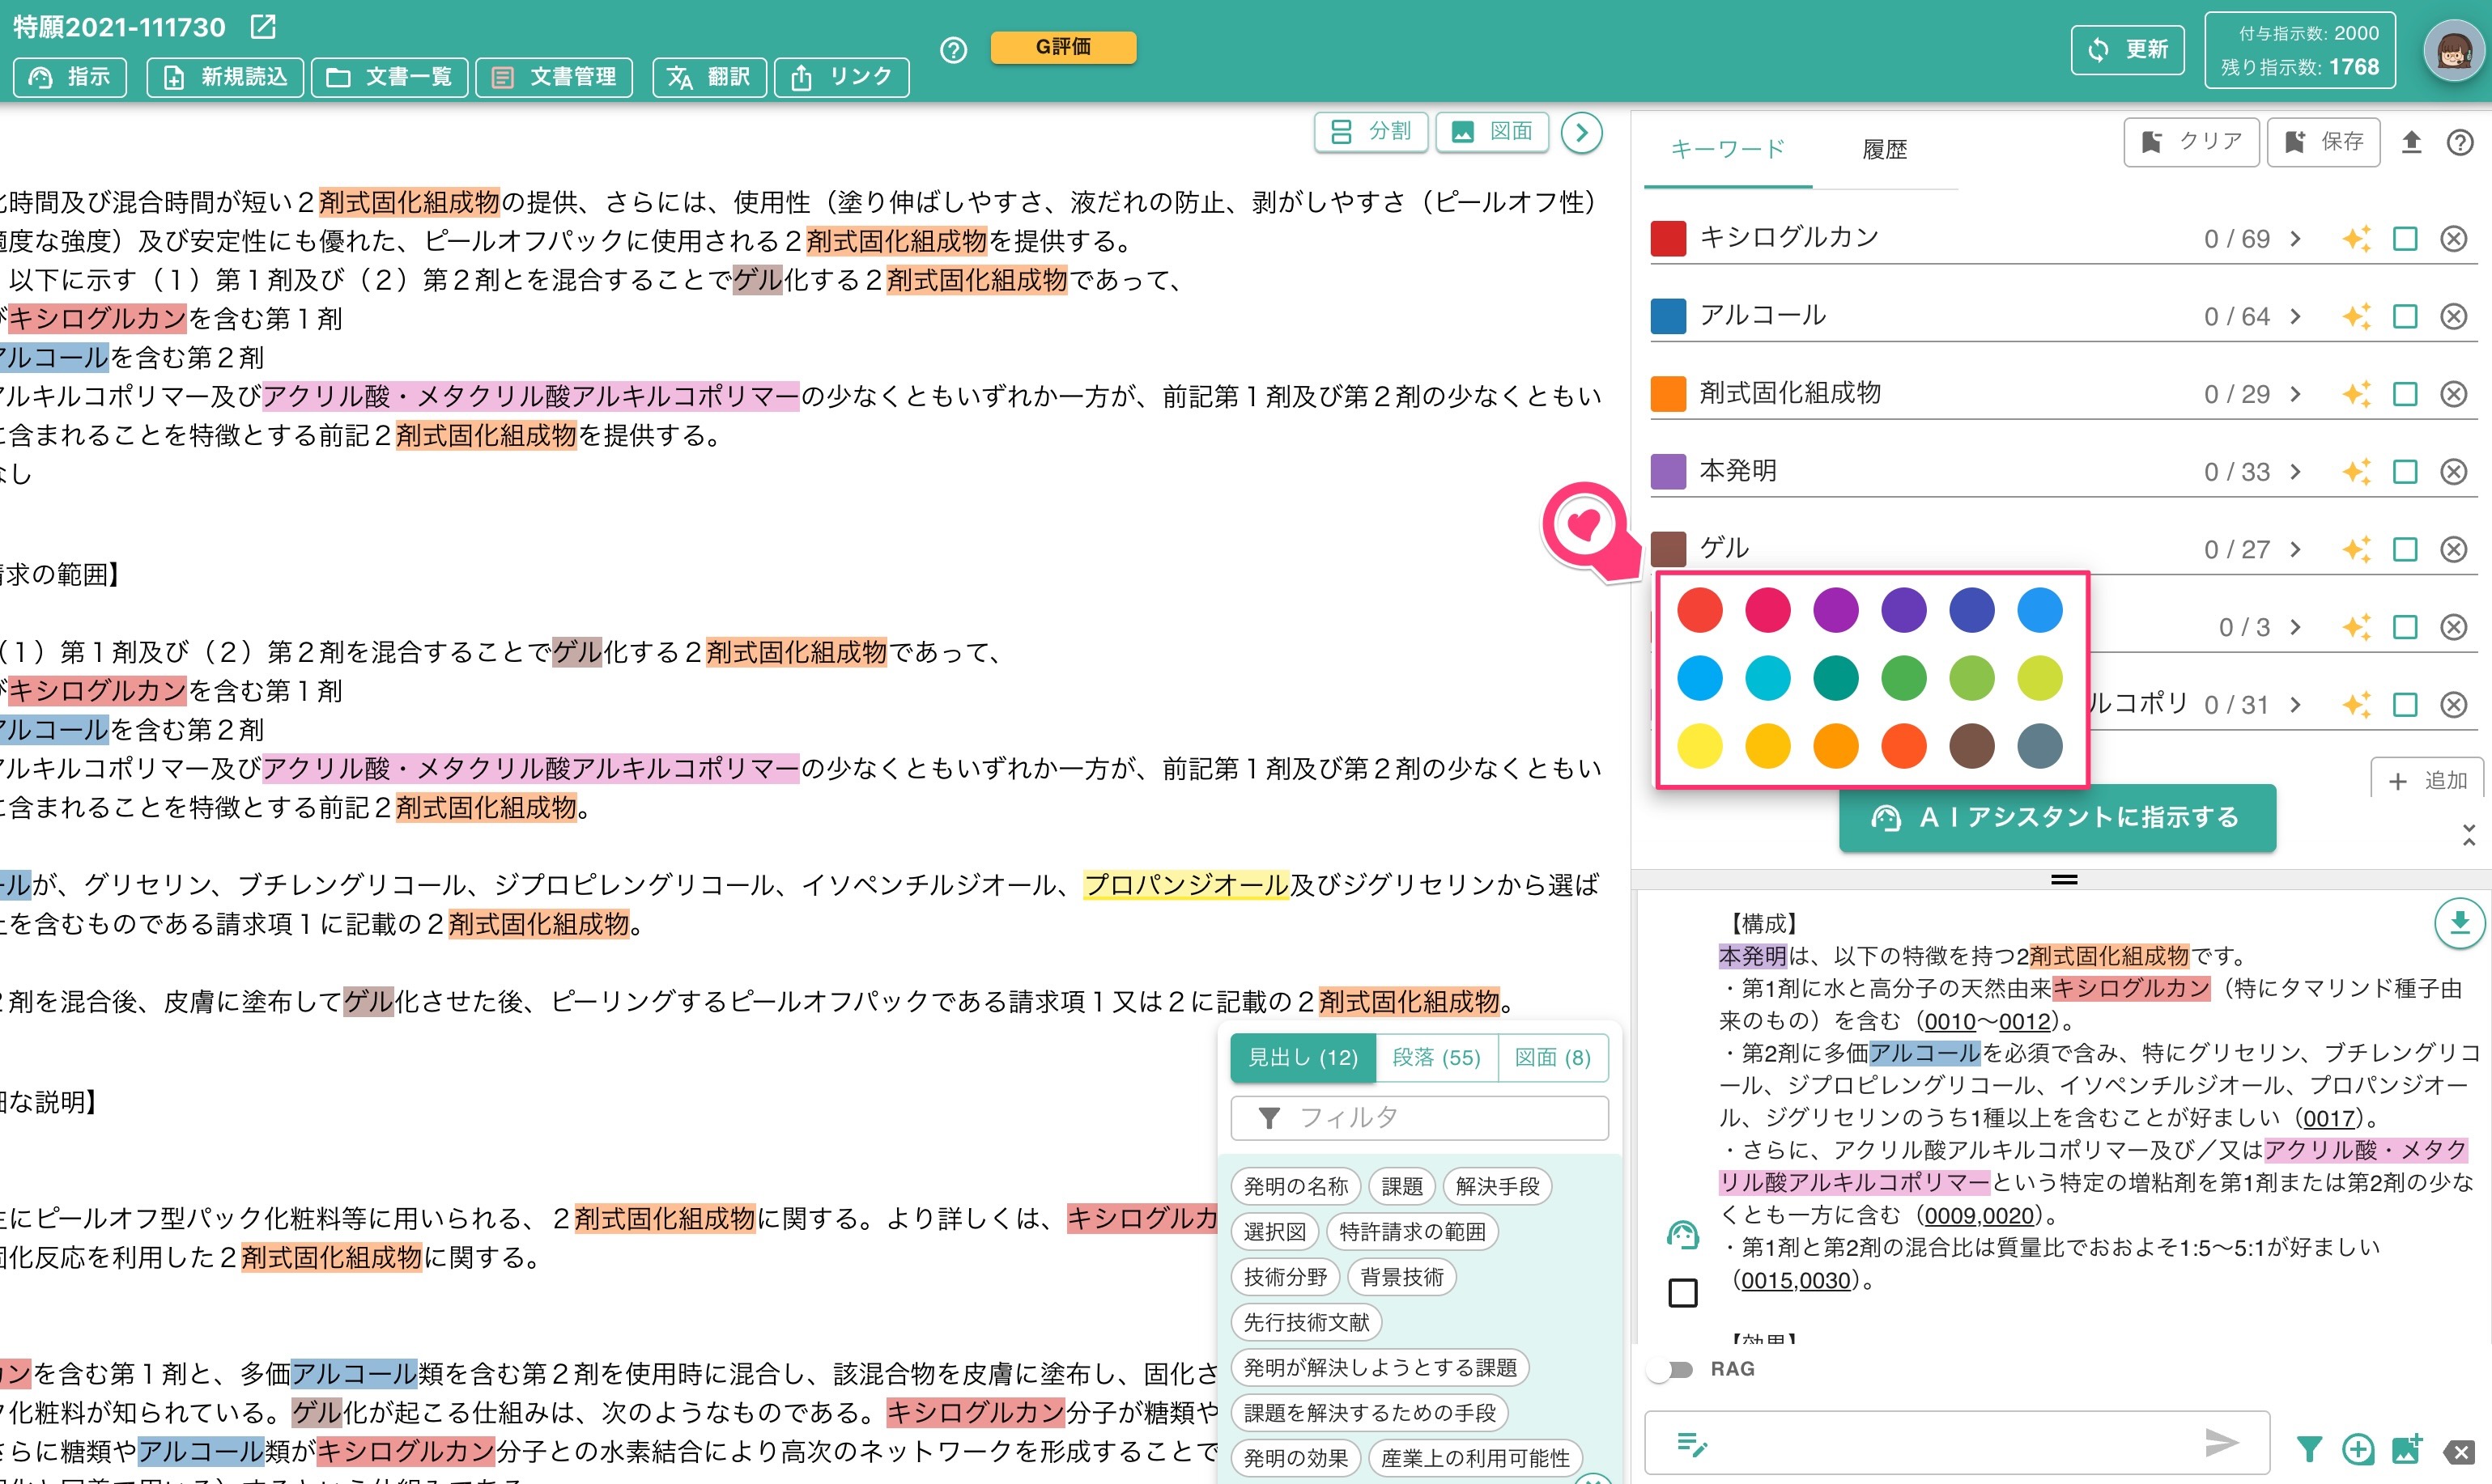Viewport: 2492px width, 1484px height.
Task: Open the prompt template edit icon
Action: [x=1691, y=1444]
